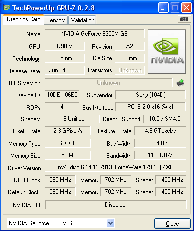The width and height of the screenshot is (194, 231).
Task: Click the GPU field showing G98 M
Action: 65,46
